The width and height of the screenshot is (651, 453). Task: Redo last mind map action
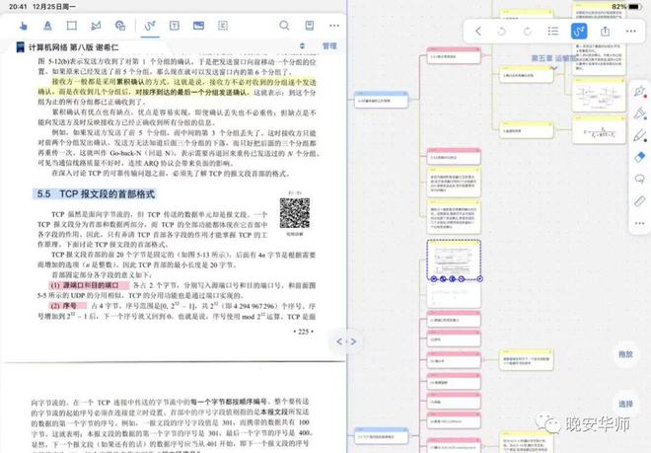click(528, 32)
